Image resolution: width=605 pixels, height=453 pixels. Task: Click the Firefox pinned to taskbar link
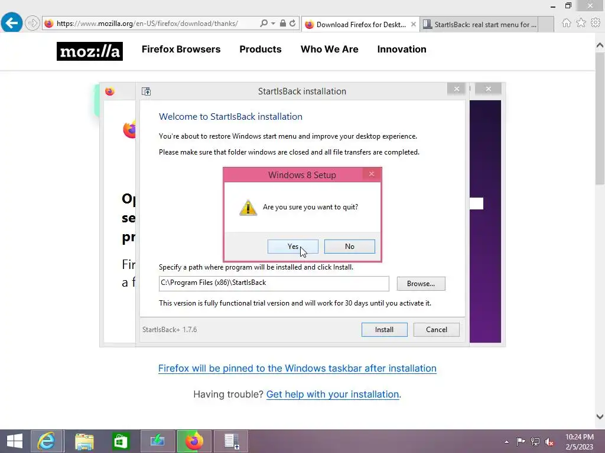pos(297,368)
